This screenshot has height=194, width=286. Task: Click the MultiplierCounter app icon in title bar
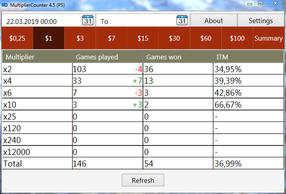point(4,5)
